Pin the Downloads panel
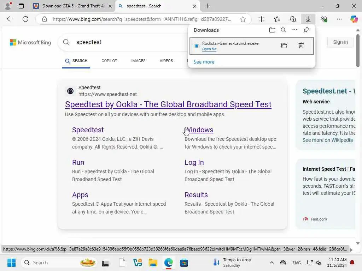The width and height of the screenshot is (362, 271). [306, 30]
